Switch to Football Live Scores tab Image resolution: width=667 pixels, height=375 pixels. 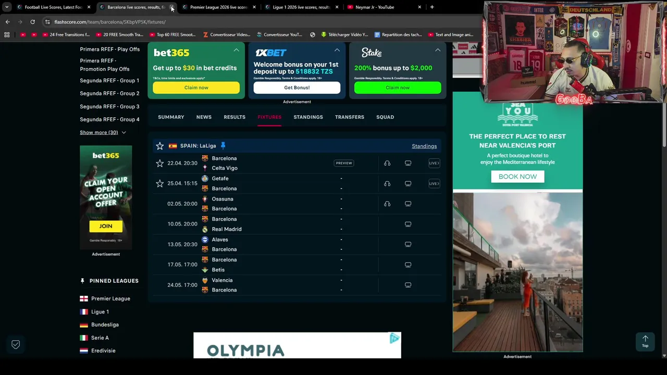tap(52, 7)
